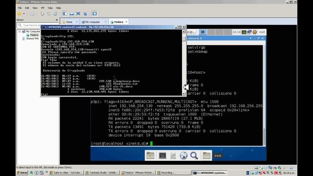The height and width of the screenshot is (176, 313).
Task: Open the /root folder icon in dock
Action: point(206,155)
